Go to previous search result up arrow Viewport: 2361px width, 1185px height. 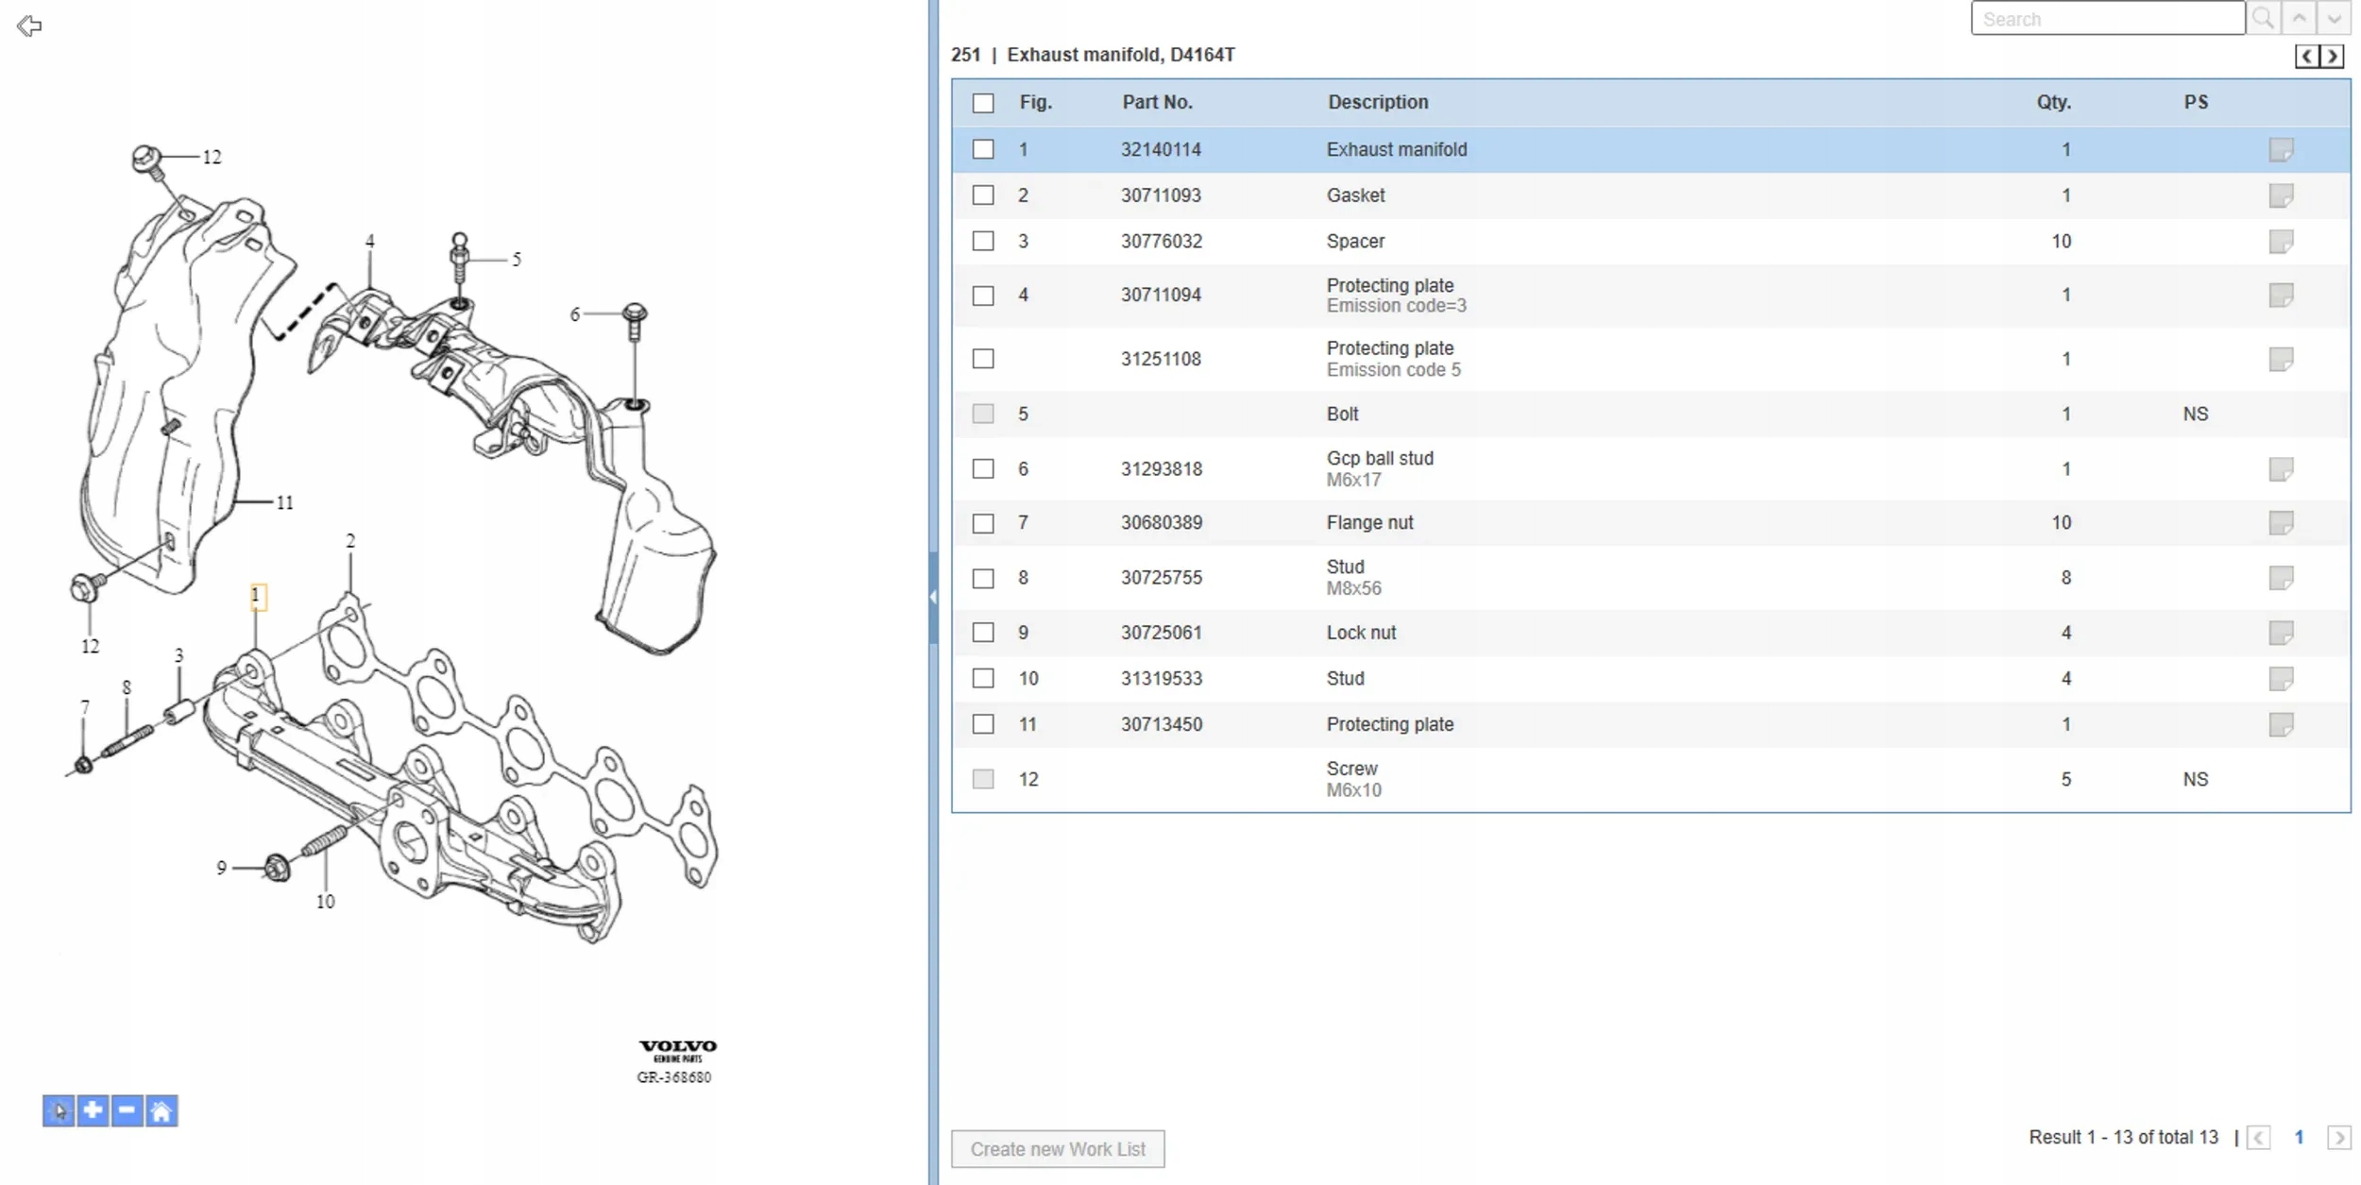[x=2300, y=19]
